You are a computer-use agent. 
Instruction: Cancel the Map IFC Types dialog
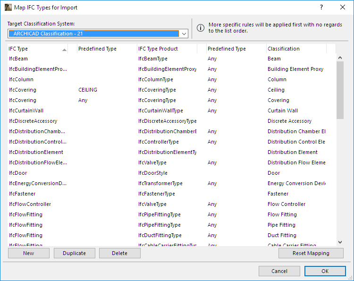[x=279, y=271]
